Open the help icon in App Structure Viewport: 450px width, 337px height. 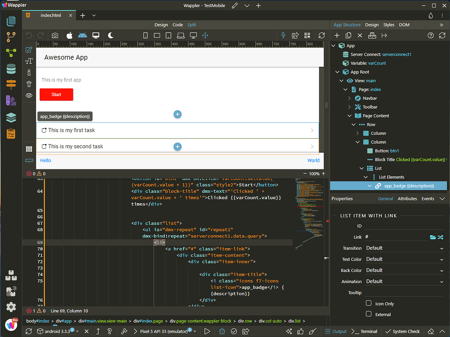(431, 36)
